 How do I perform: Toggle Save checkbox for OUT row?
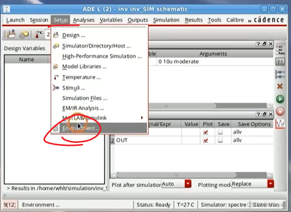pyautogui.click(x=220, y=140)
